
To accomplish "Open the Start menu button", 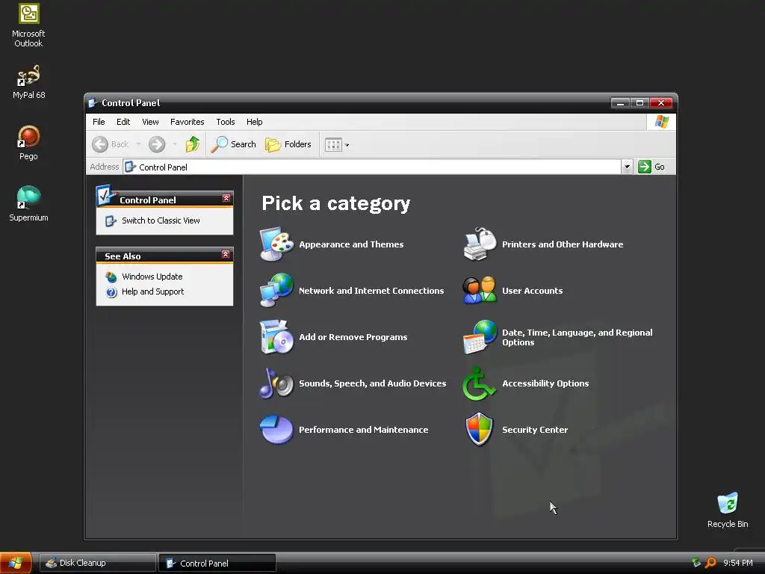I will tap(16, 563).
